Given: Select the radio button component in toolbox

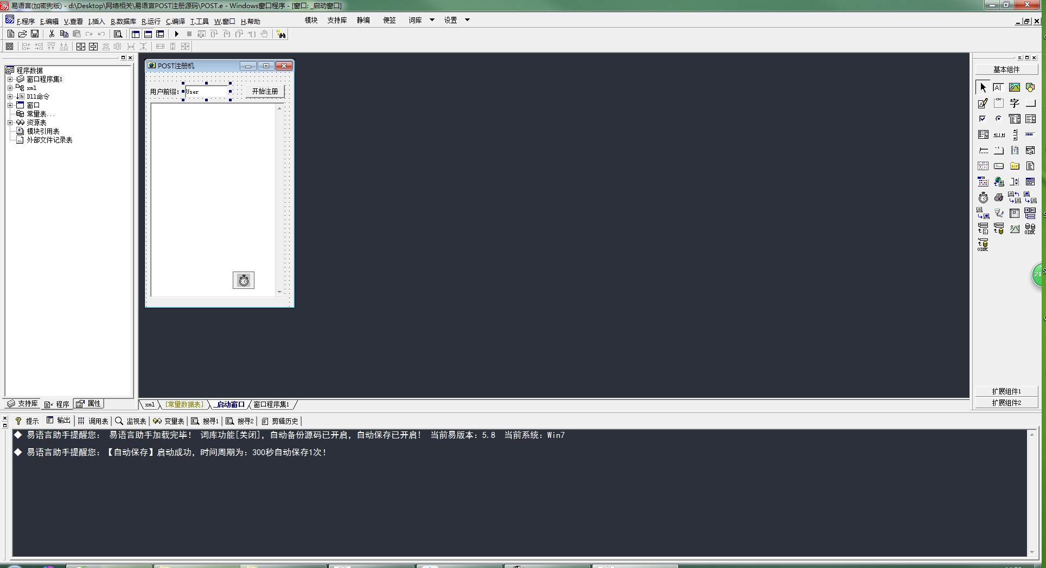Looking at the screenshot, I should (998, 119).
